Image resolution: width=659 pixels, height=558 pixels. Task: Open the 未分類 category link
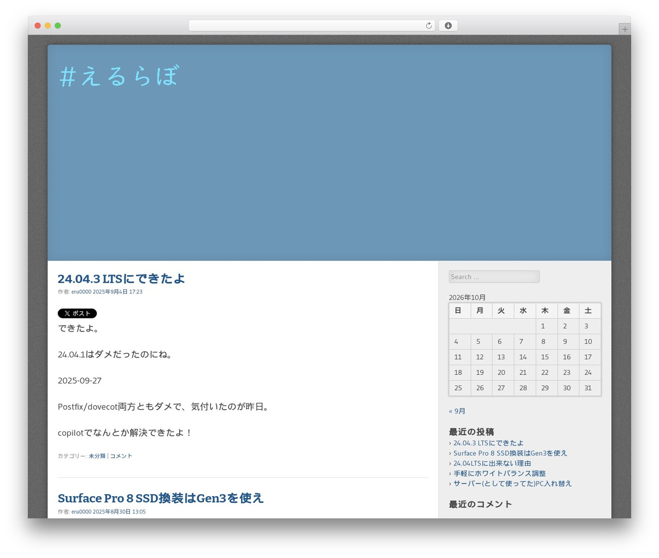pyautogui.click(x=97, y=456)
